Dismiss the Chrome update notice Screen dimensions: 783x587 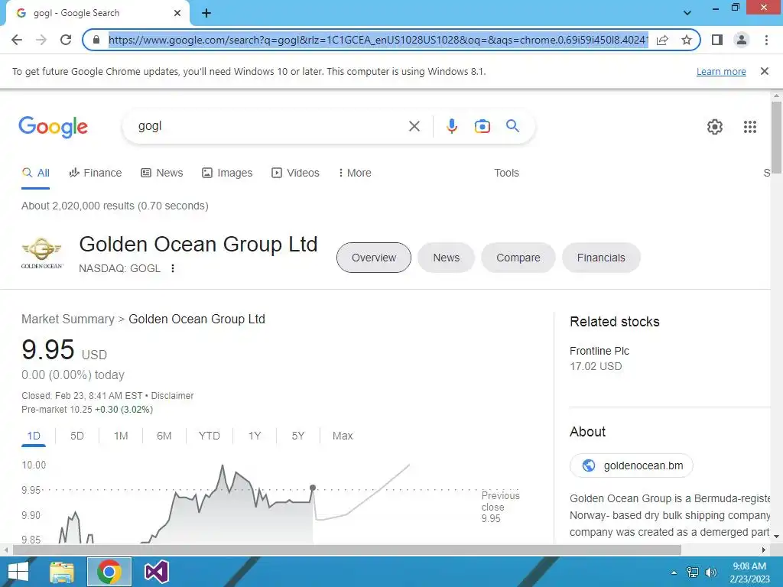click(x=765, y=71)
